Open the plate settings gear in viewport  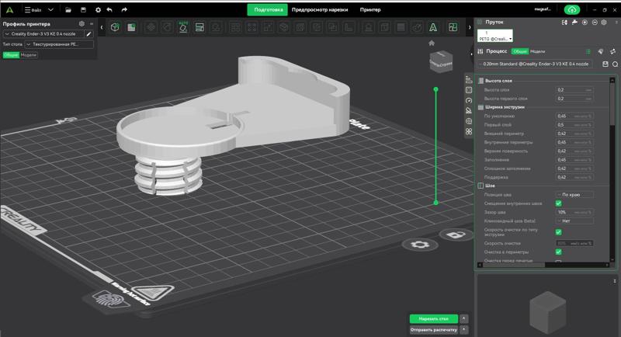[x=420, y=245]
